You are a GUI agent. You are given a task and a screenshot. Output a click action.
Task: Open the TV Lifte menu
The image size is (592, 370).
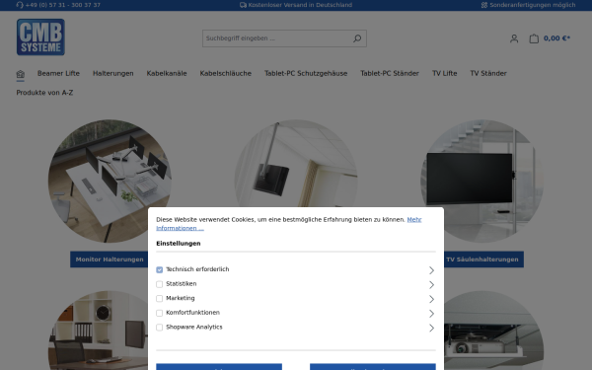coord(444,73)
